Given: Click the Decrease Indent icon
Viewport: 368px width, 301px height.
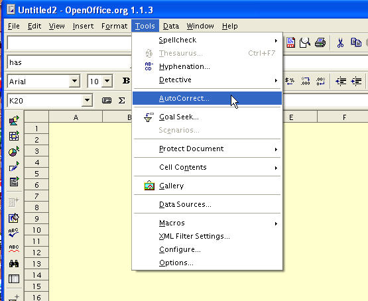Looking at the screenshot, I should click(x=341, y=82).
